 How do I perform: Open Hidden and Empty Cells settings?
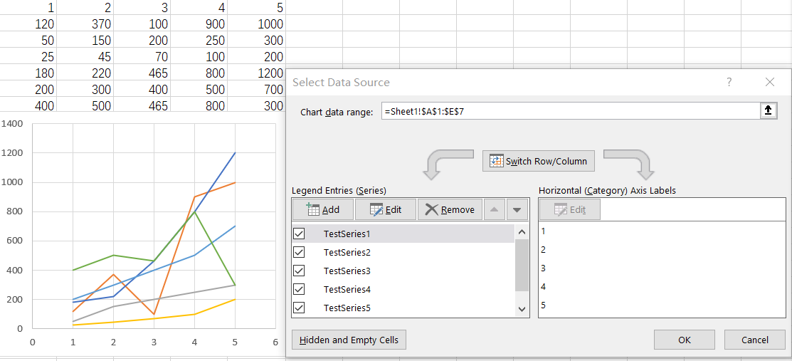pos(349,340)
